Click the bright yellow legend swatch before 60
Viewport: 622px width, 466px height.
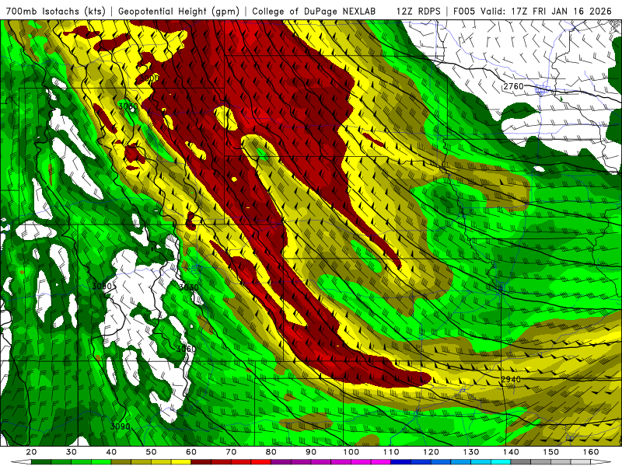coord(181,461)
